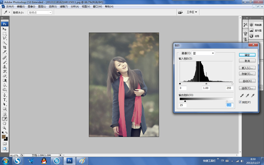Open the 滤镜(T) menu
The image size is (264, 165).
coord(64,7)
